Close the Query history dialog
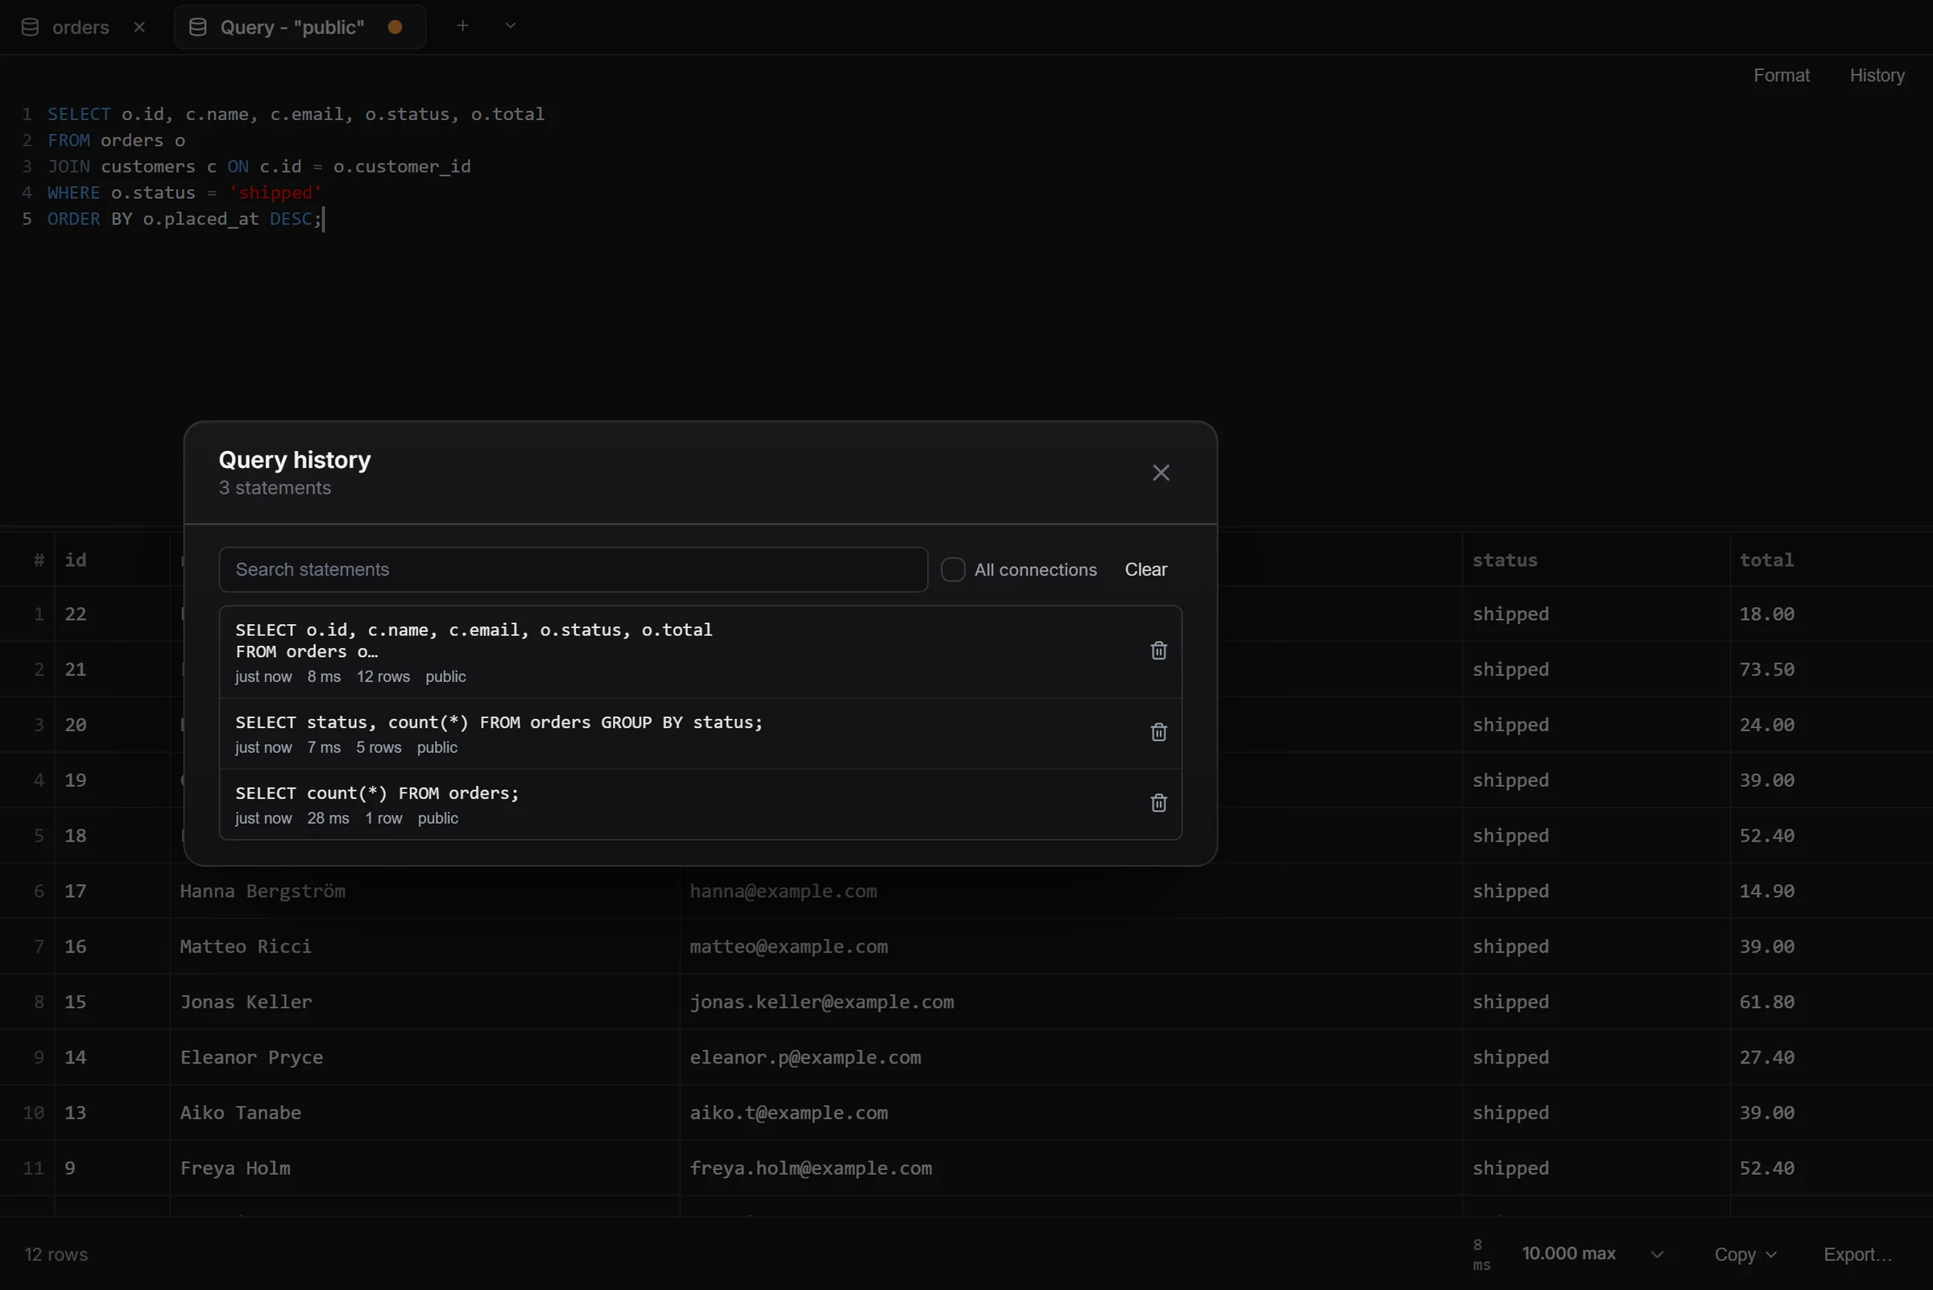The height and width of the screenshot is (1290, 1933). 1161,472
